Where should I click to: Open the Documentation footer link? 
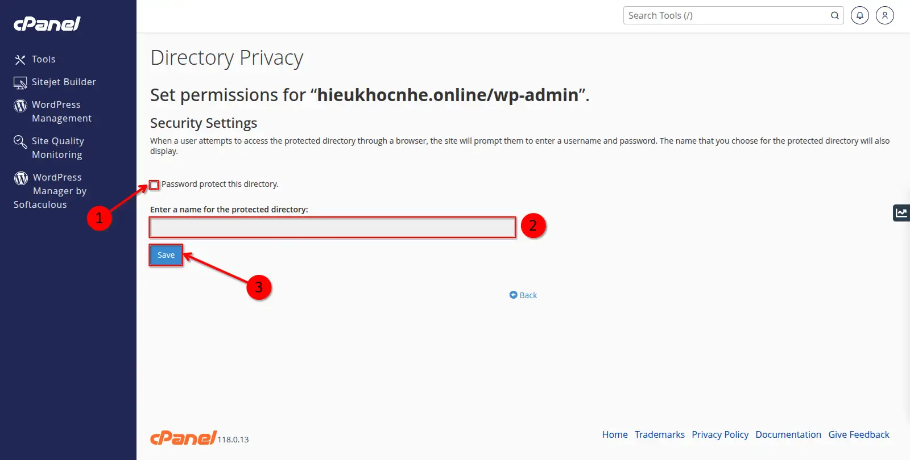[x=788, y=434]
